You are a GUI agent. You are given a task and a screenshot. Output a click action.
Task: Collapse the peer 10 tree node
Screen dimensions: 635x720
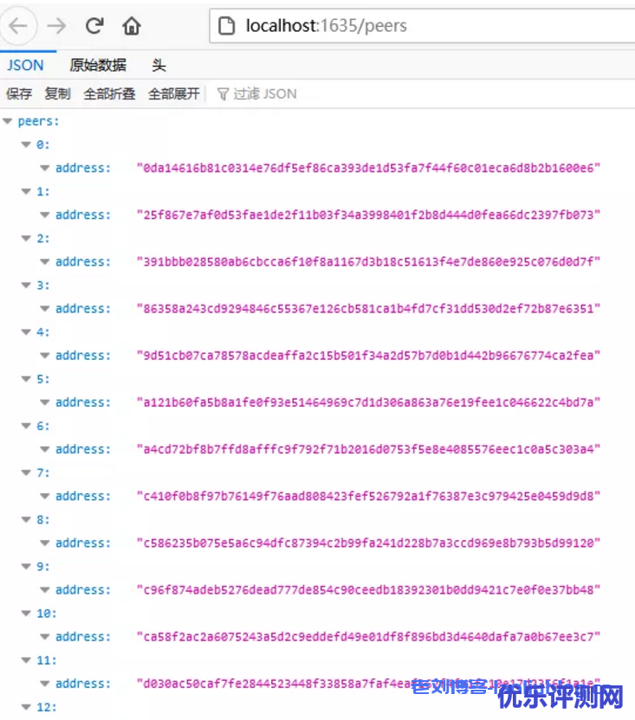[x=26, y=614]
